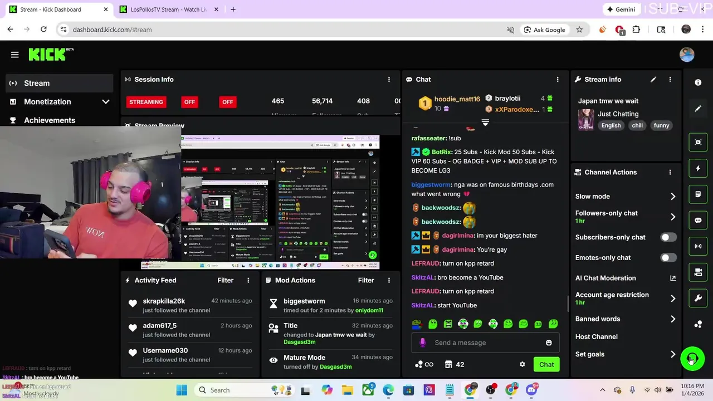Viewport: 713px width, 401px height.
Task: Switch to LosPollosTV Stream browser tab
Action: coord(168,9)
